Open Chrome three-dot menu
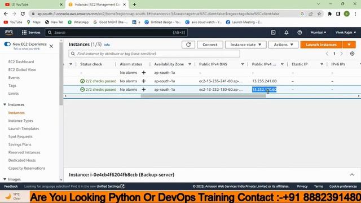Screen dimensions: 361x203 [x=355, y=14]
